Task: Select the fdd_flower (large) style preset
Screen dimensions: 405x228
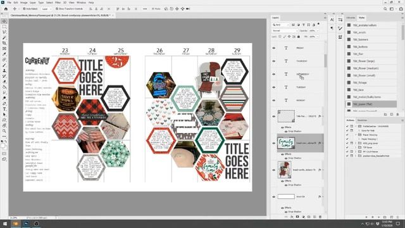Action: [371, 61]
